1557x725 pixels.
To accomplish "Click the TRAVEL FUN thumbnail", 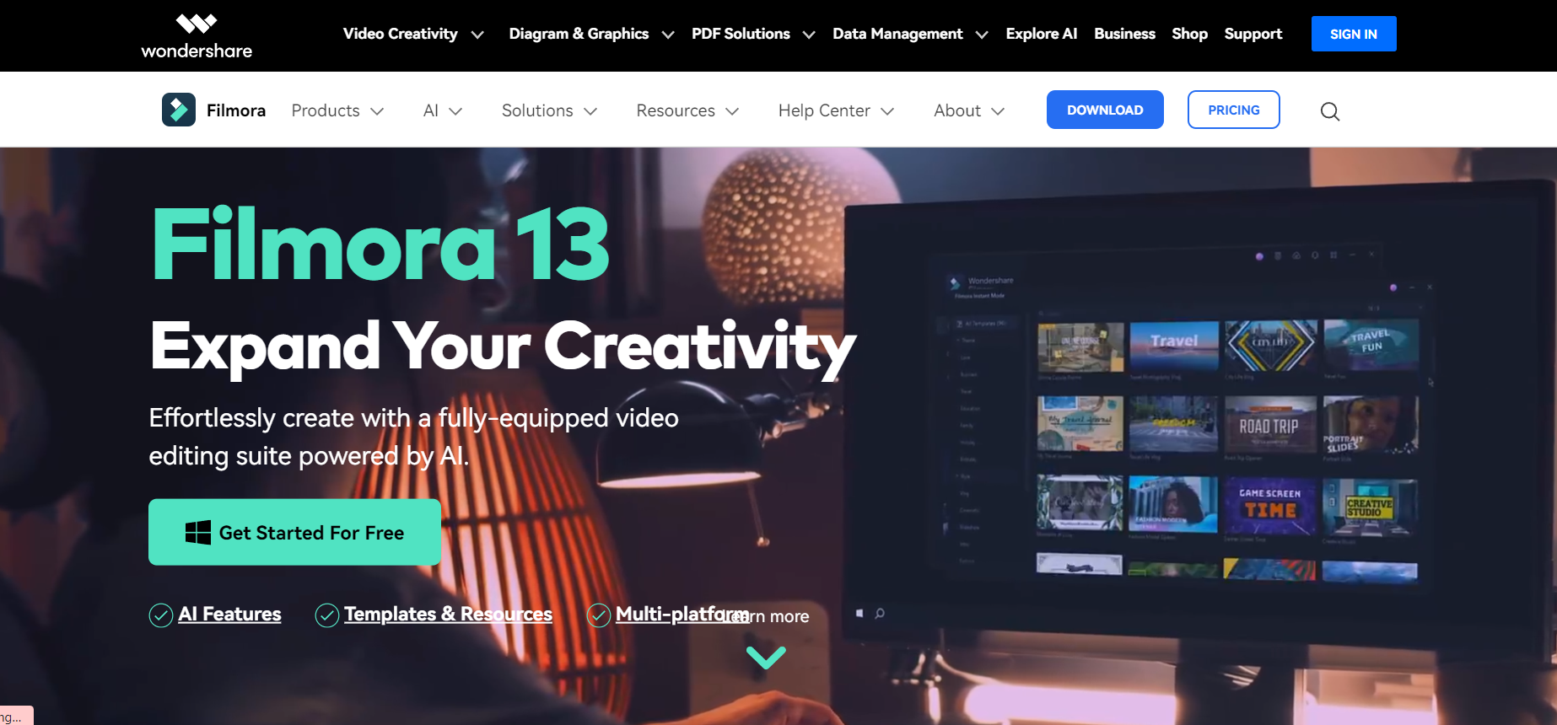I will click(1371, 344).
